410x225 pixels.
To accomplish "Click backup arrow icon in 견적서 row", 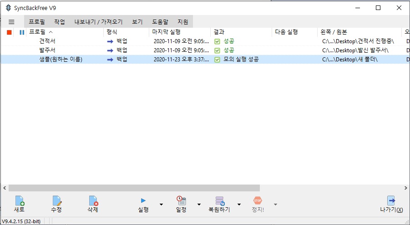I will pyautogui.click(x=110, y=41).
